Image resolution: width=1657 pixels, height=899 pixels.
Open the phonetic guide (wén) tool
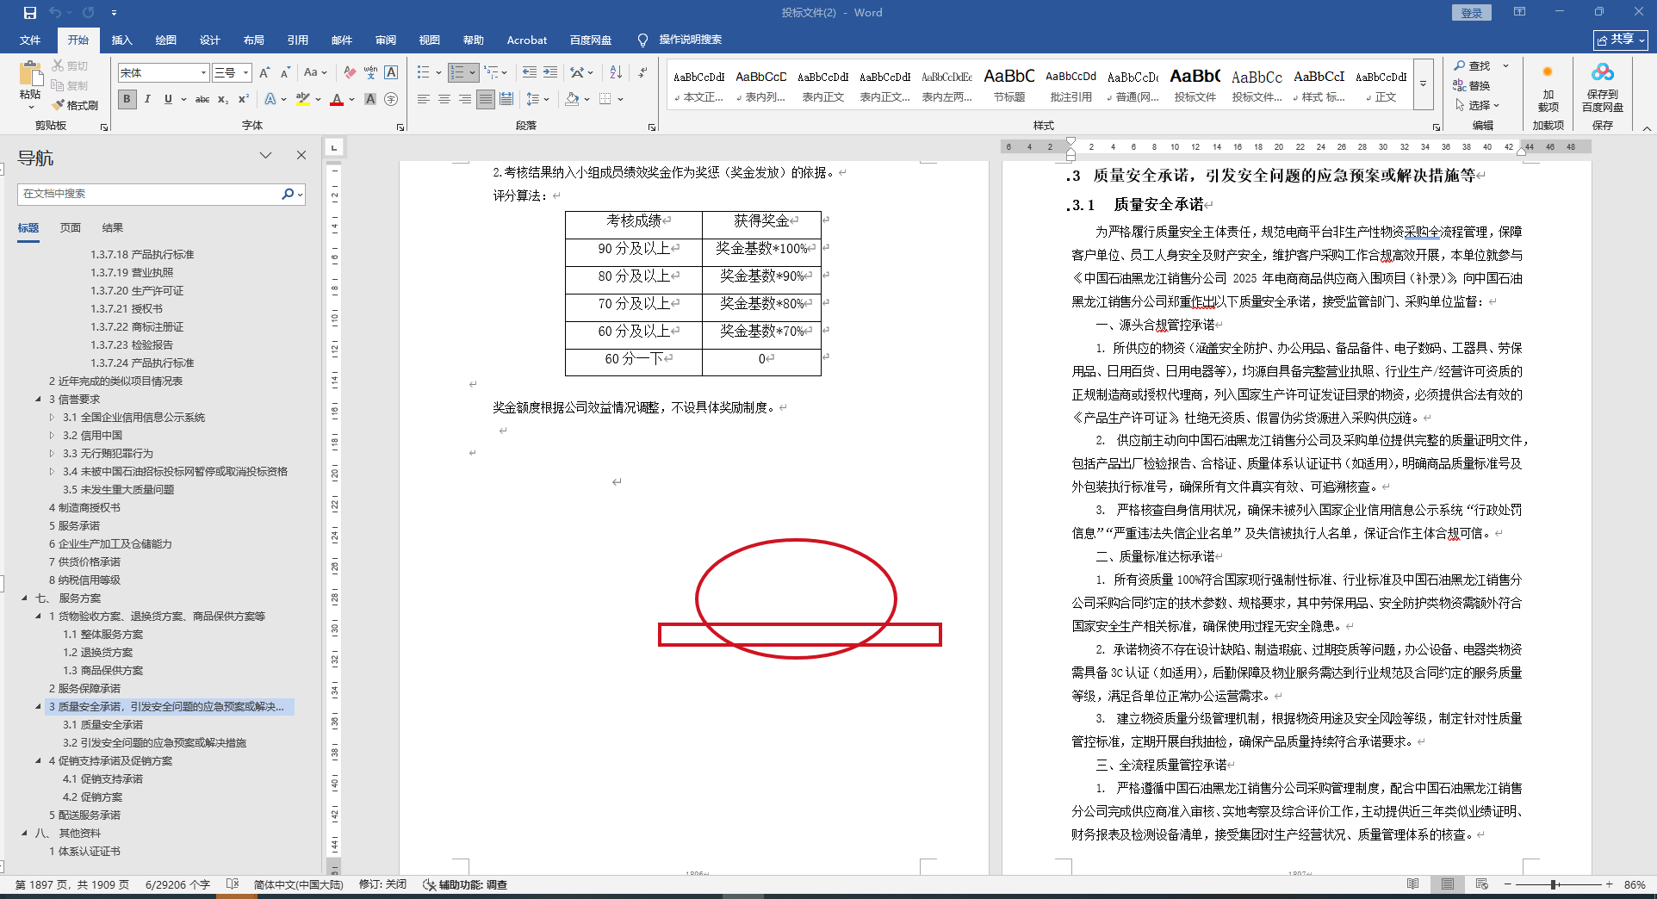tap(370, 73)
